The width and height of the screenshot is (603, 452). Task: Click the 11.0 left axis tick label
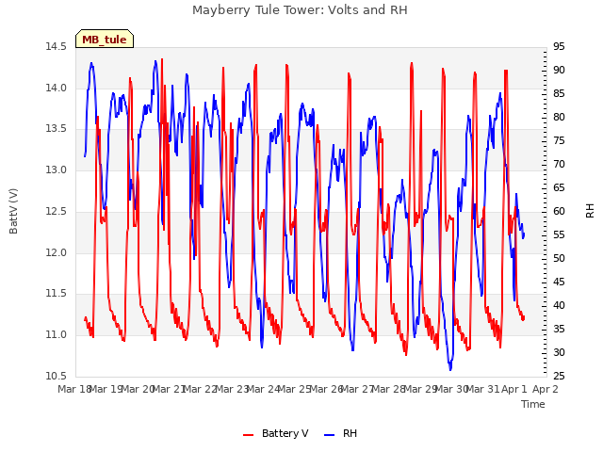(x=56, y=335)
